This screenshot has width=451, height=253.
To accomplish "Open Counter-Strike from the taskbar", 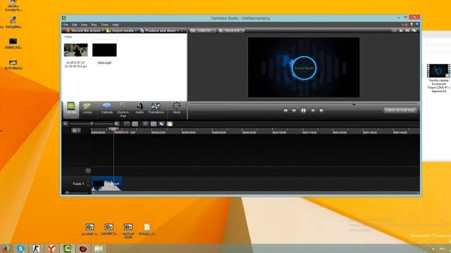I will (36, 248).
